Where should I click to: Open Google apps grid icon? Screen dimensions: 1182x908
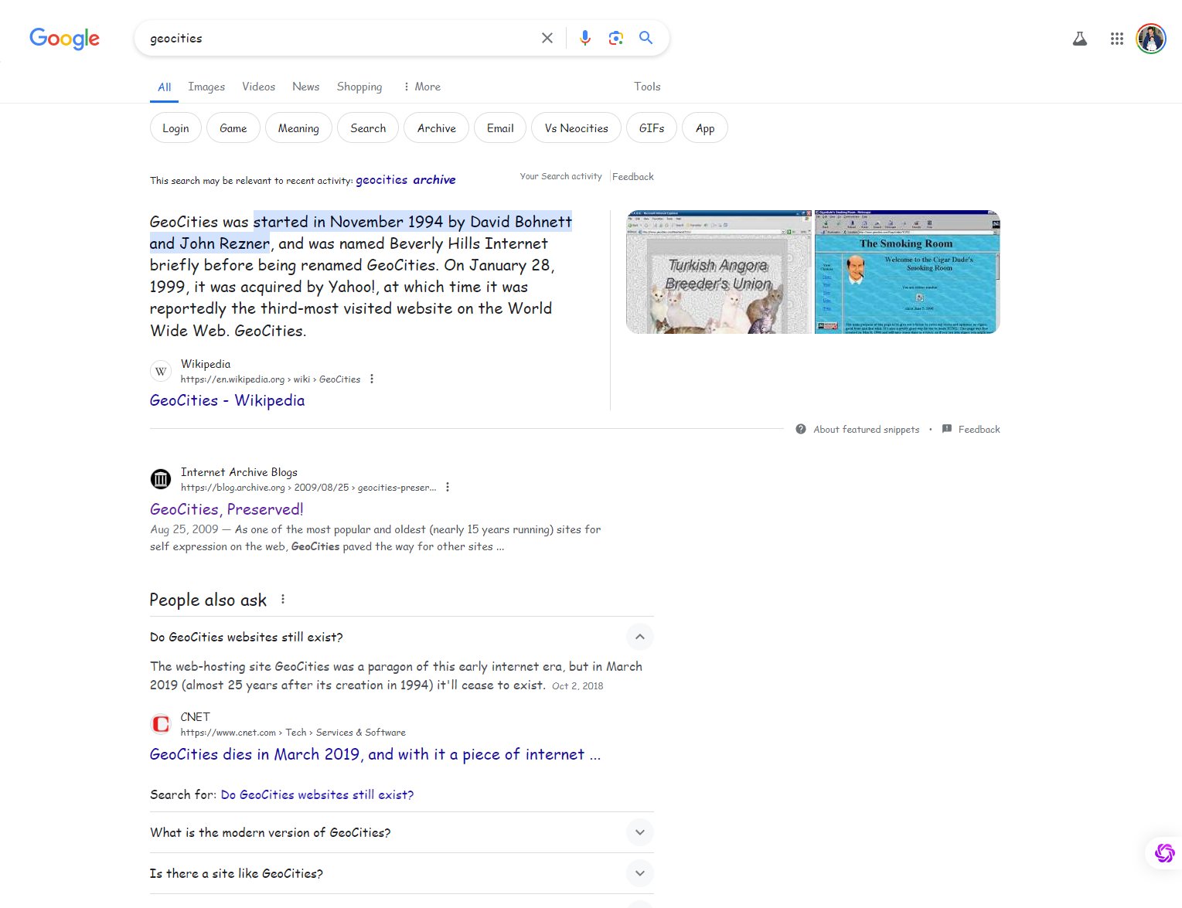tap(1117, 39)
